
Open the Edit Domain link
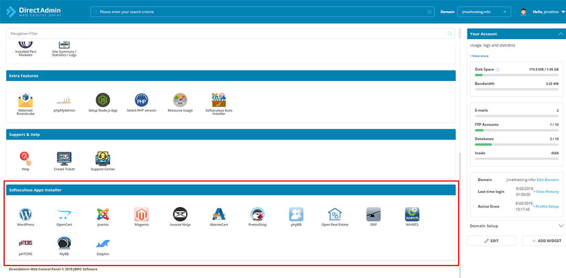(547, 180)
